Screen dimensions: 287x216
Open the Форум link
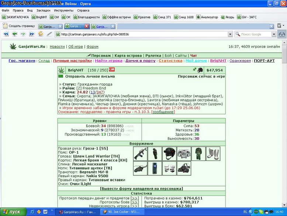[x=93, y=47]
